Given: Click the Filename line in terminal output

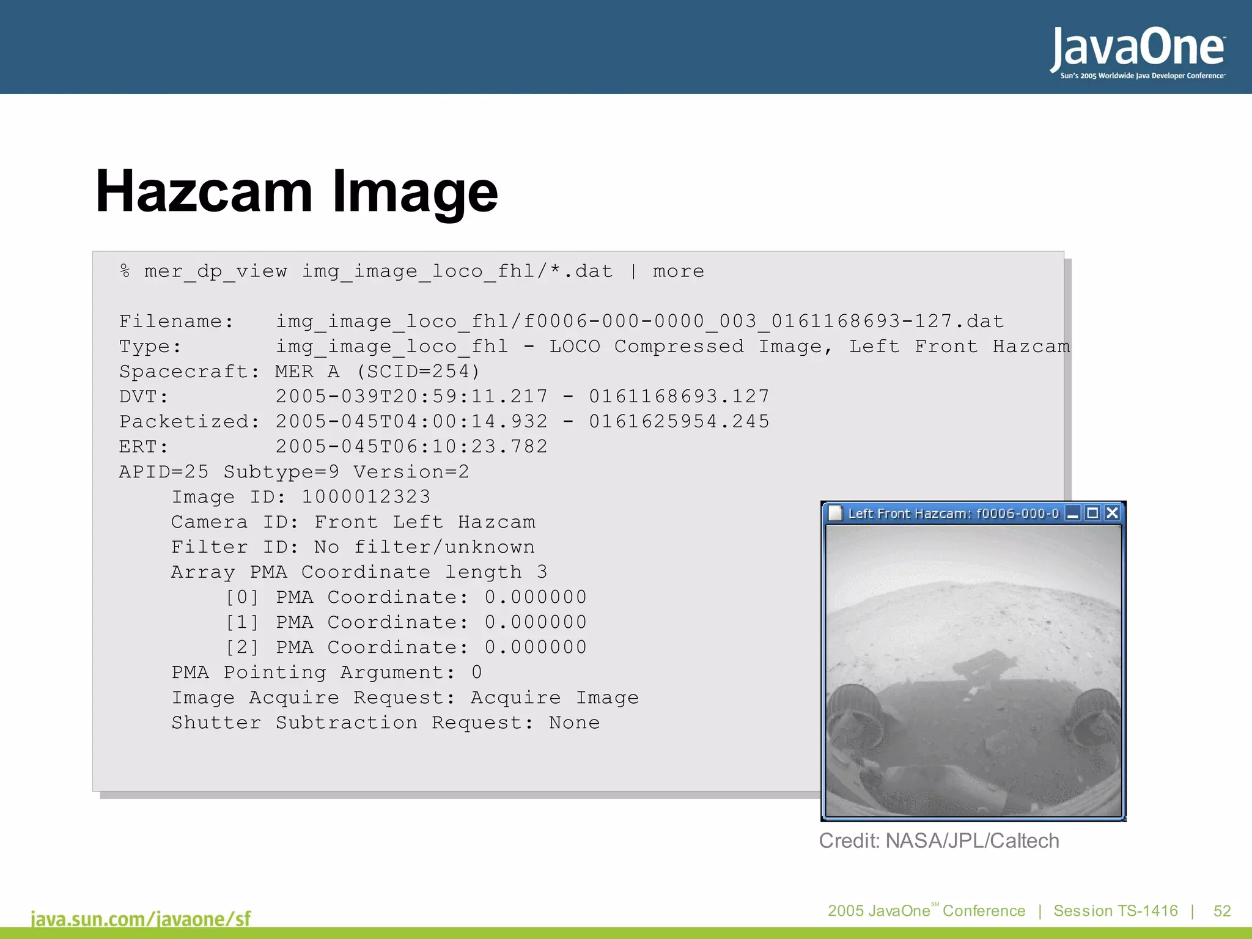Looking at the screenshot, I should coord(561,321).
